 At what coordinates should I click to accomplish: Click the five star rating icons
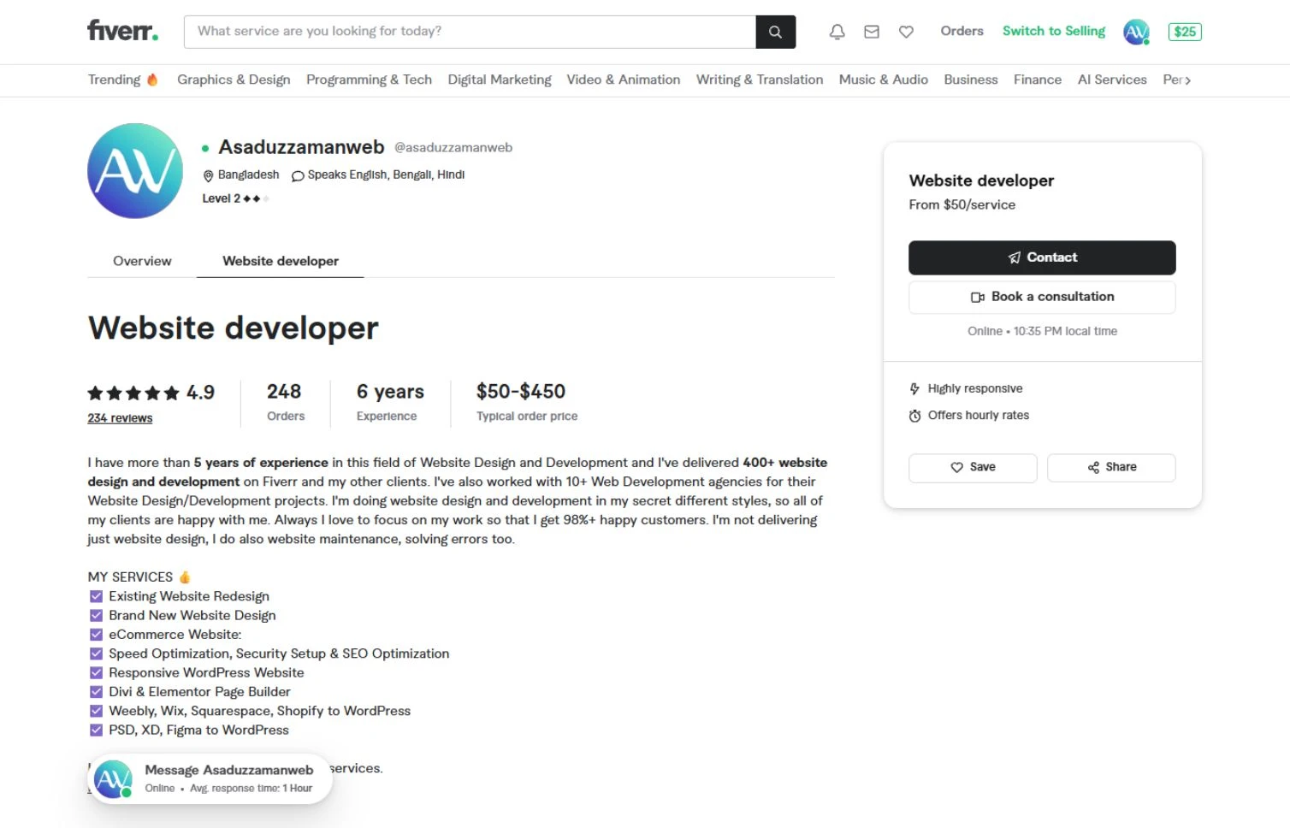(x=133, y=393)
